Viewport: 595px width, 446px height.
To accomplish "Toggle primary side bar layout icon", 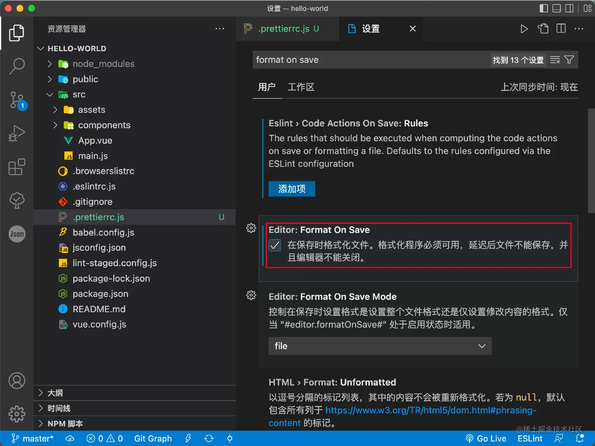I will 544,8.
